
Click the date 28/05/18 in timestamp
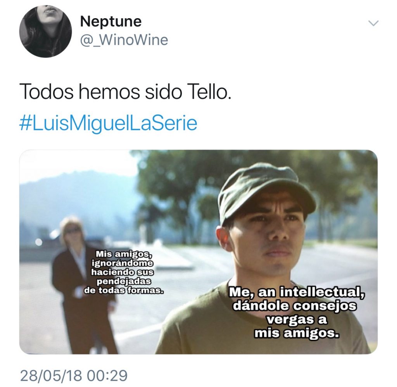pyautogui.click(x=51, y=376)
